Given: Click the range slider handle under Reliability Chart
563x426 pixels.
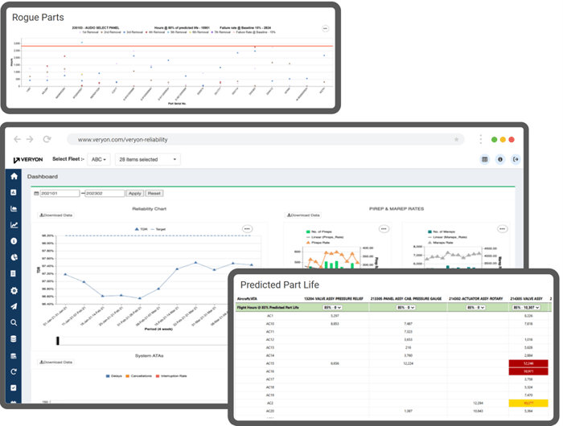Looking at the screenshot, I should coord(58,341).
